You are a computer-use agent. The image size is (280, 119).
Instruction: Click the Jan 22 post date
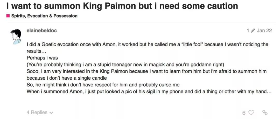(x=264, y=31)
